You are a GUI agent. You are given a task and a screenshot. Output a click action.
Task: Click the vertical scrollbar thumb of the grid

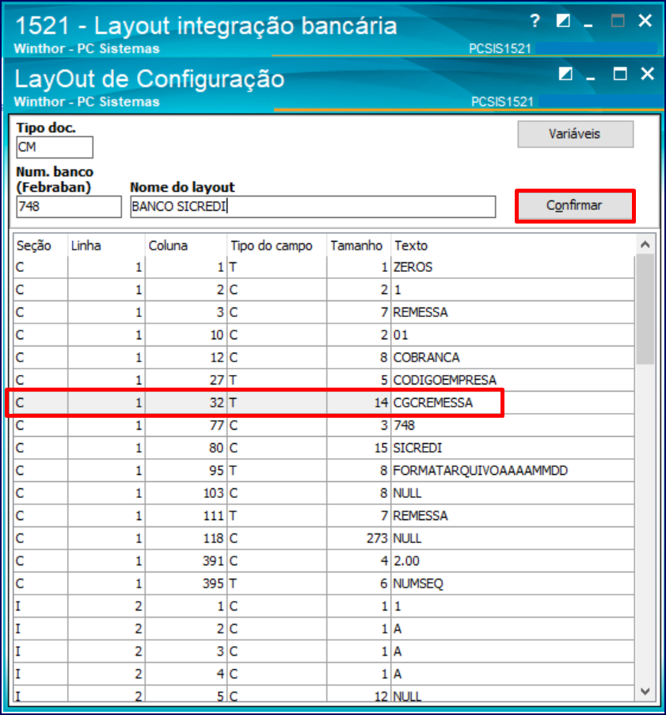645,309
